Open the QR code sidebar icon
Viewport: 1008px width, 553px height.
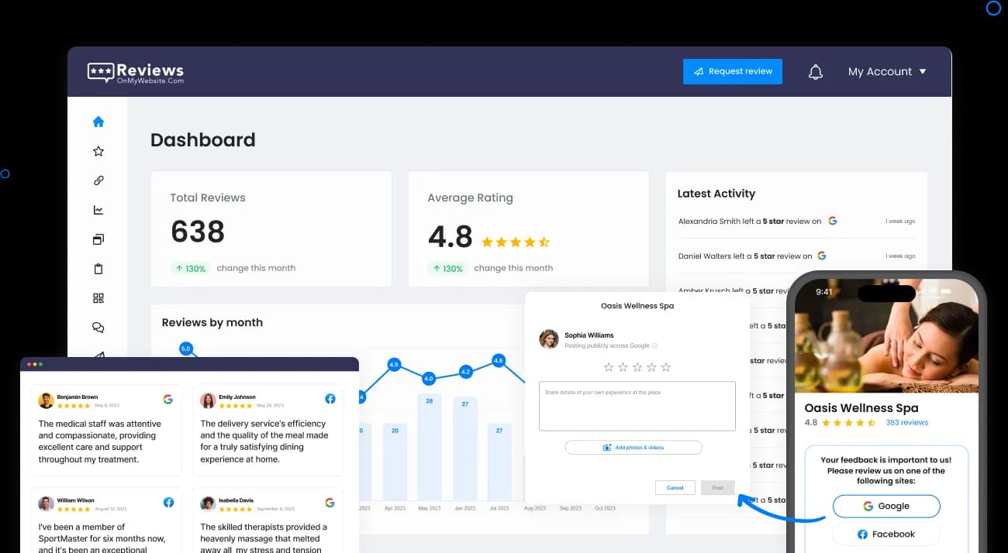click(x=98, y=298)
